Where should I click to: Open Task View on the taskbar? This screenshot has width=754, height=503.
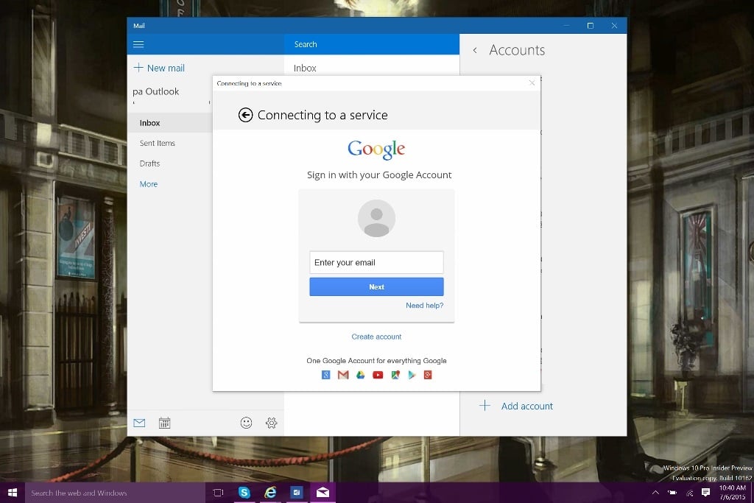coord(218,493)
